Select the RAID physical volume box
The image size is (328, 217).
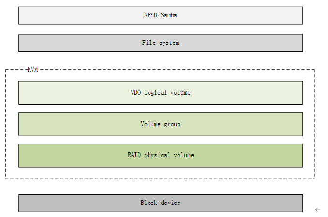(x=161, y=155)
